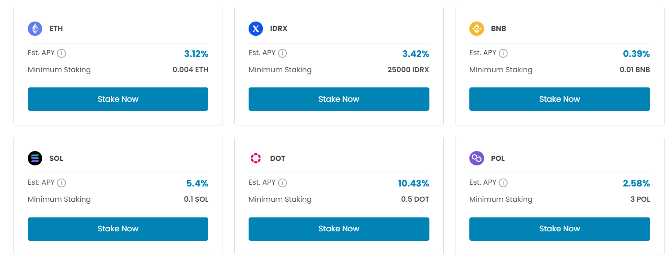This screenshot has height=260, width=665.
Task: Stake Now on the POL card
Action: tap(560, 229)
